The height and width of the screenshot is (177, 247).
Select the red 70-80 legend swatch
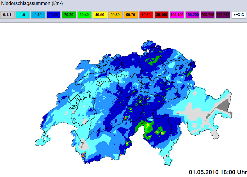click(x=146, y=15)
